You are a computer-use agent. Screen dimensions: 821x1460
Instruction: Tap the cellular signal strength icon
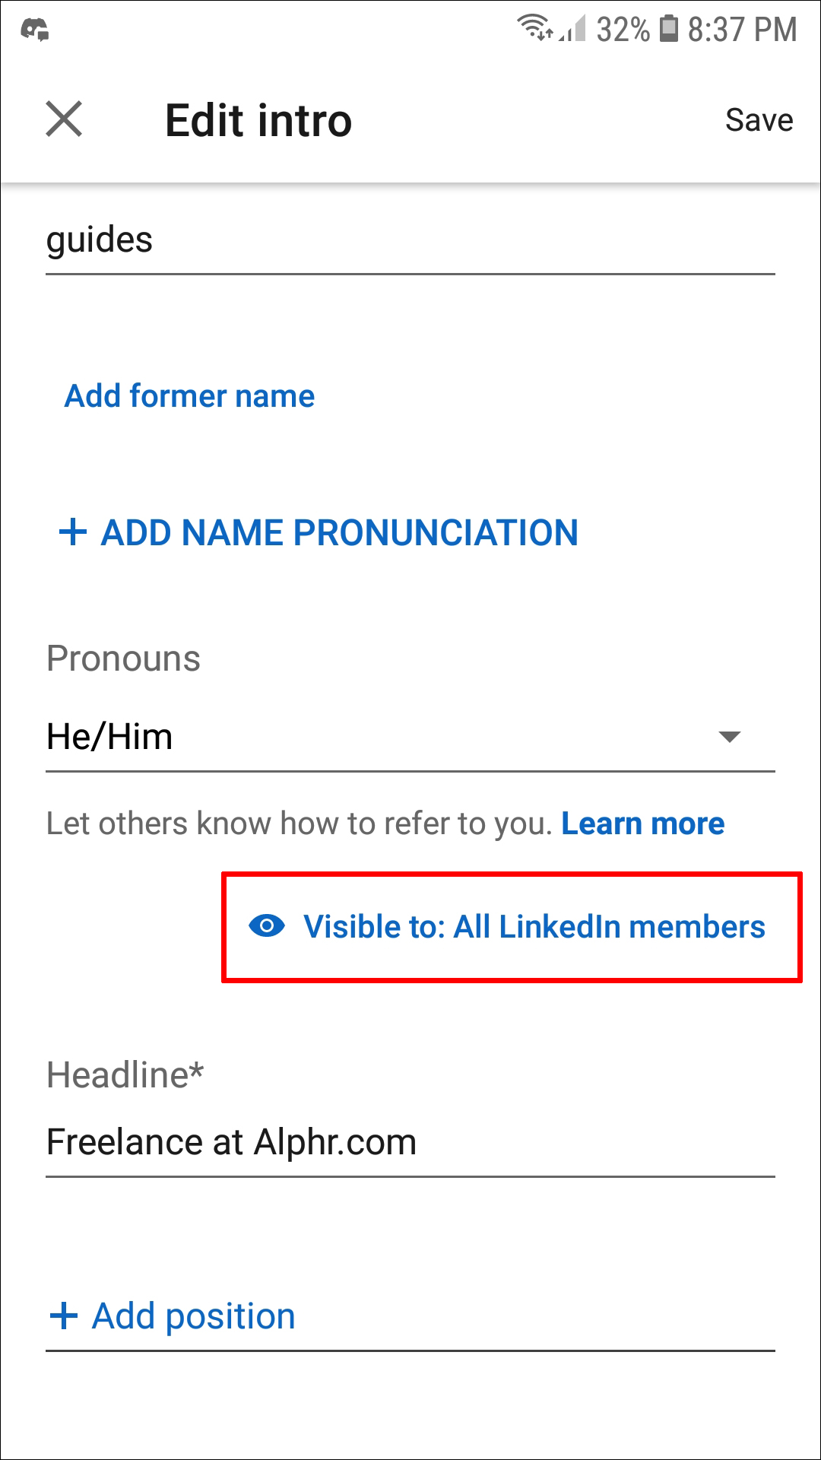pyautogui.click(x=574, y=30)
